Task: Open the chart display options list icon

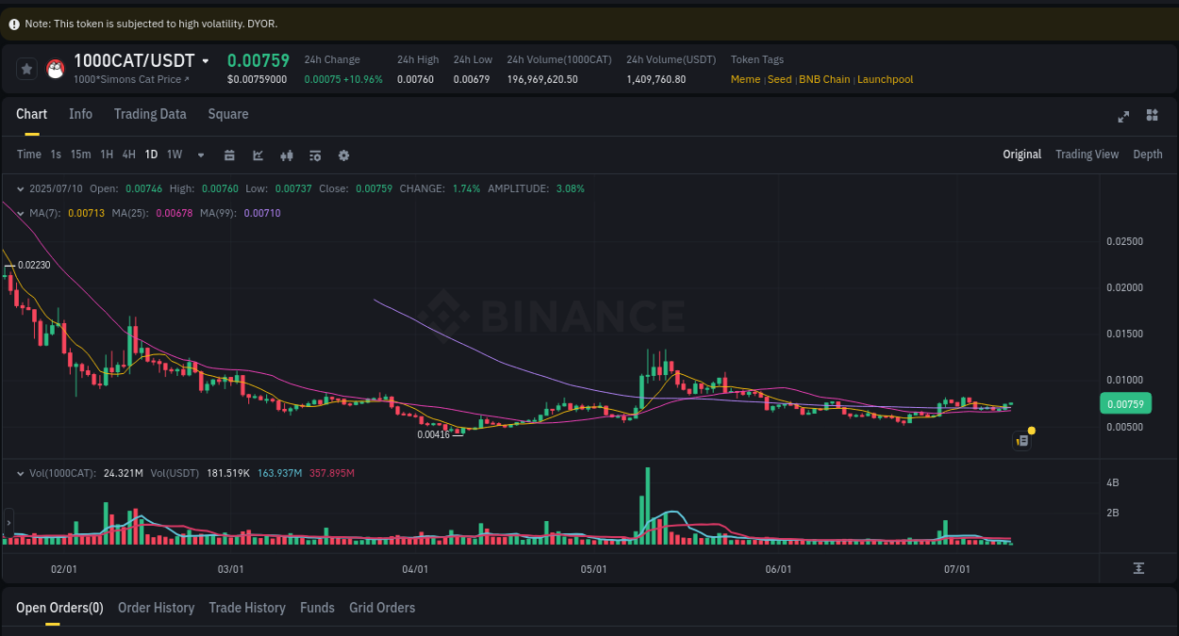Action: pos(315,155)
